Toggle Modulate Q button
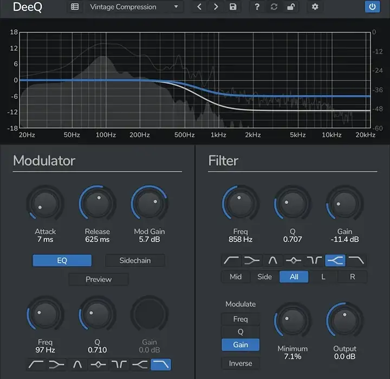390x379 pixels. (x=240, y=332)
